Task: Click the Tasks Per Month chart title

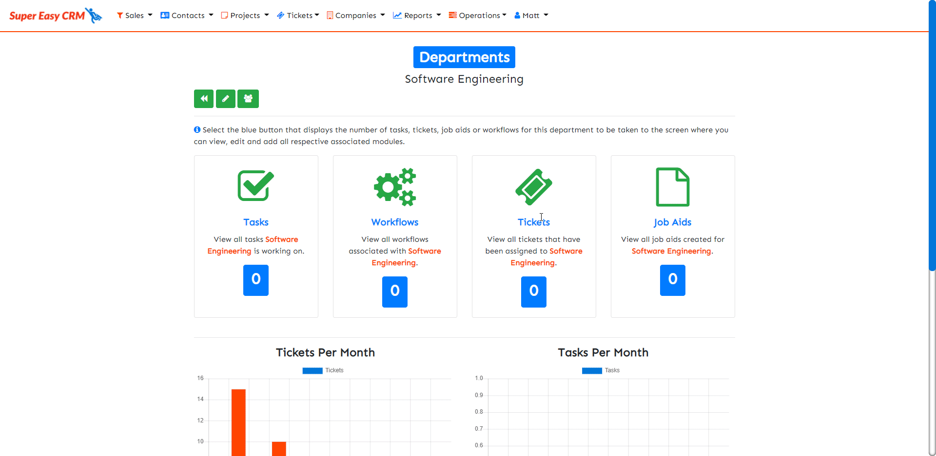Action: point(603,353)
